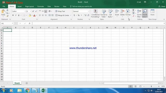Switch to Page Layout tab
This screenshot has width=166, height=93.
[29, 6]
